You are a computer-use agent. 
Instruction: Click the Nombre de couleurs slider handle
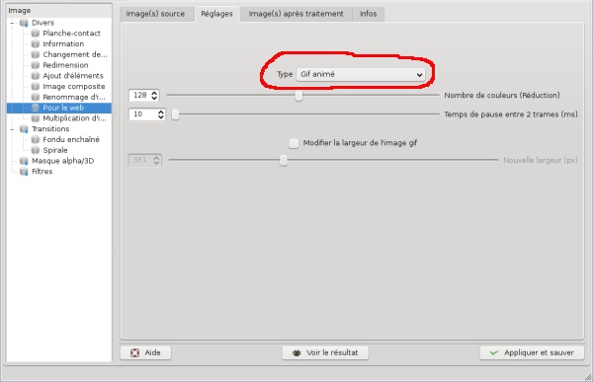pos(298,95)
